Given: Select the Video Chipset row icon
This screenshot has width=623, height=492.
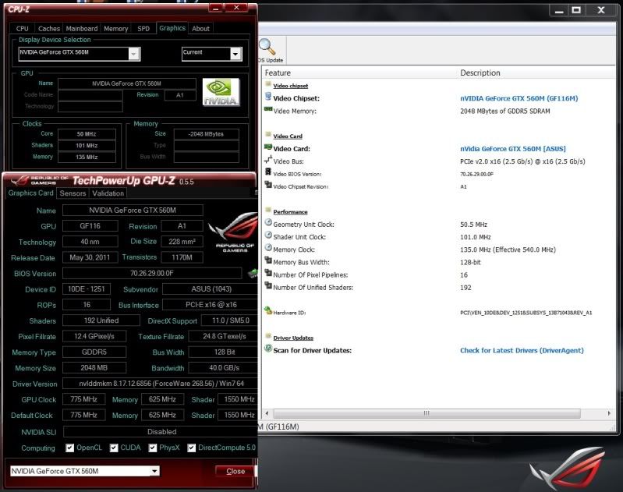Looking at the screenshot, I should pos(268,98).
